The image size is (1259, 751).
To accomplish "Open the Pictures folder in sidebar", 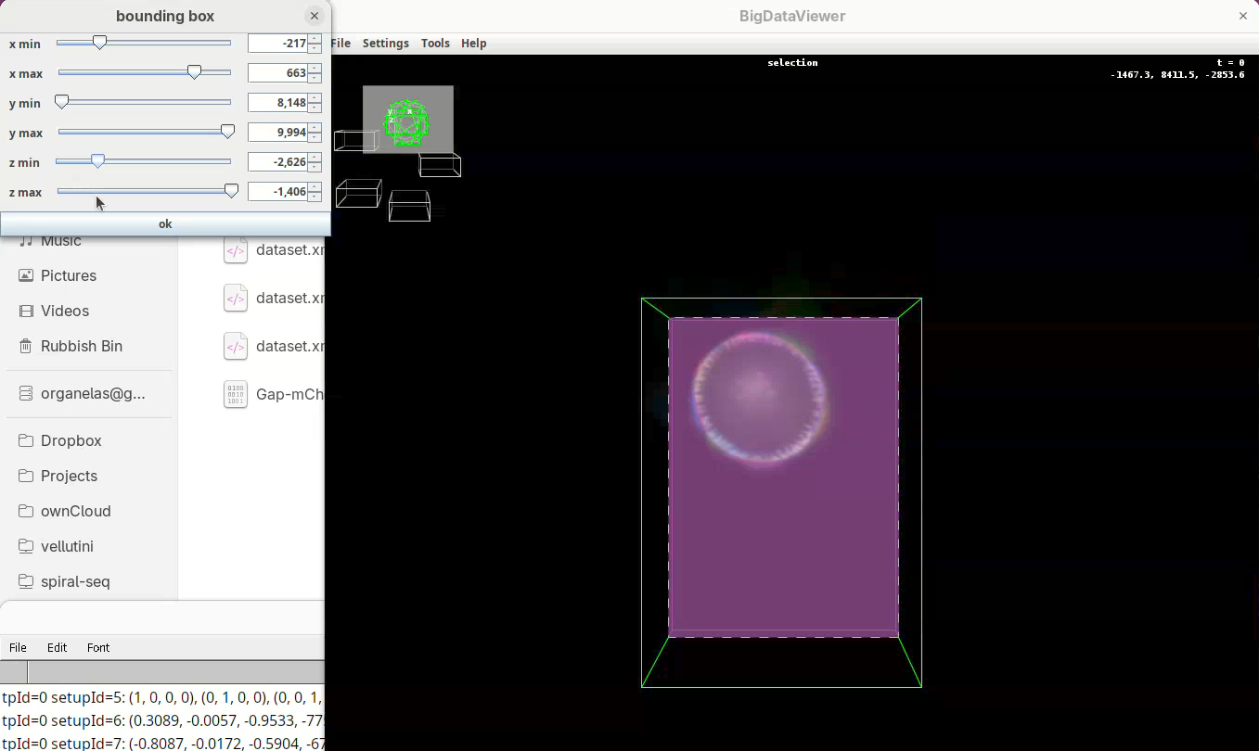I will point(68,275).
